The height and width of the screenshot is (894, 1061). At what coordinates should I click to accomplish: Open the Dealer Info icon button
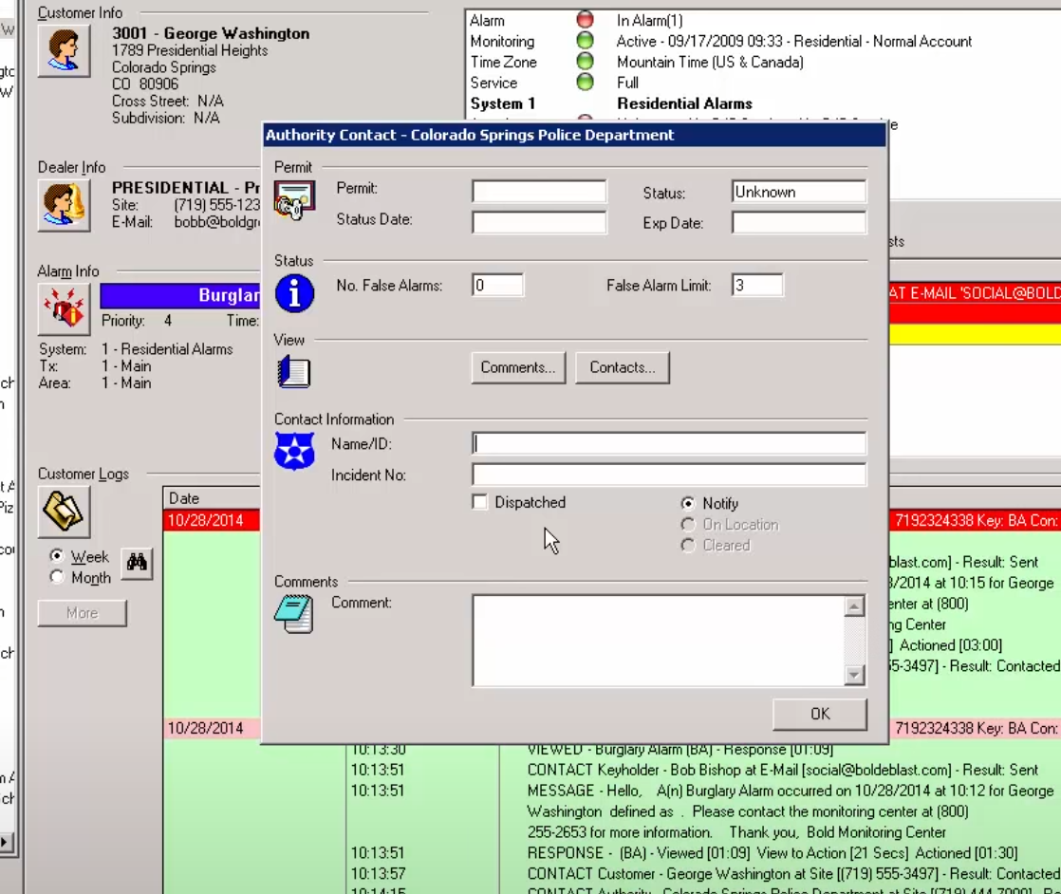tap(64, 205)
